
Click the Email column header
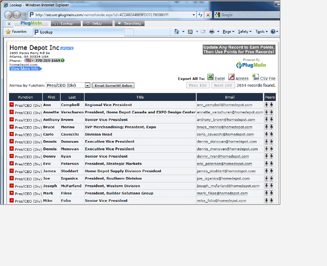(x=229, y=97)
